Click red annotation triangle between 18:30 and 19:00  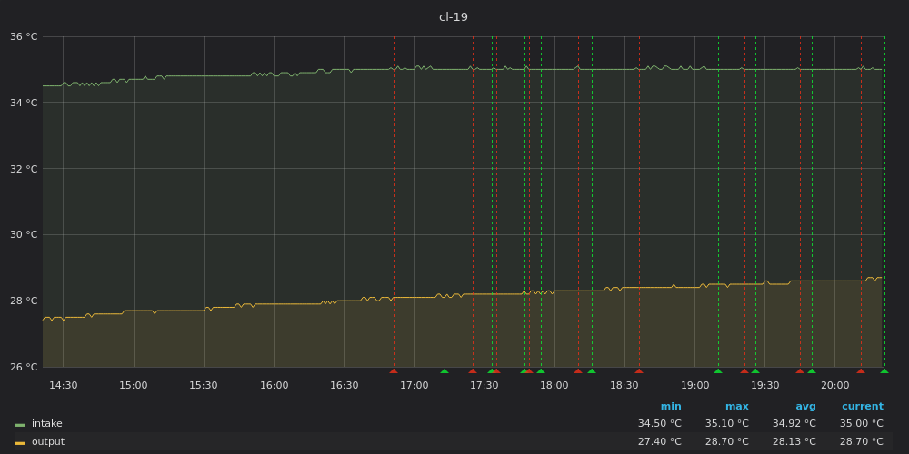pos(639,370)
